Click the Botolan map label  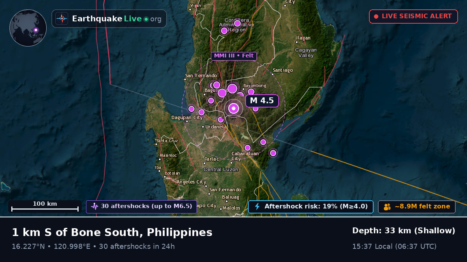[x=172, y=173]
